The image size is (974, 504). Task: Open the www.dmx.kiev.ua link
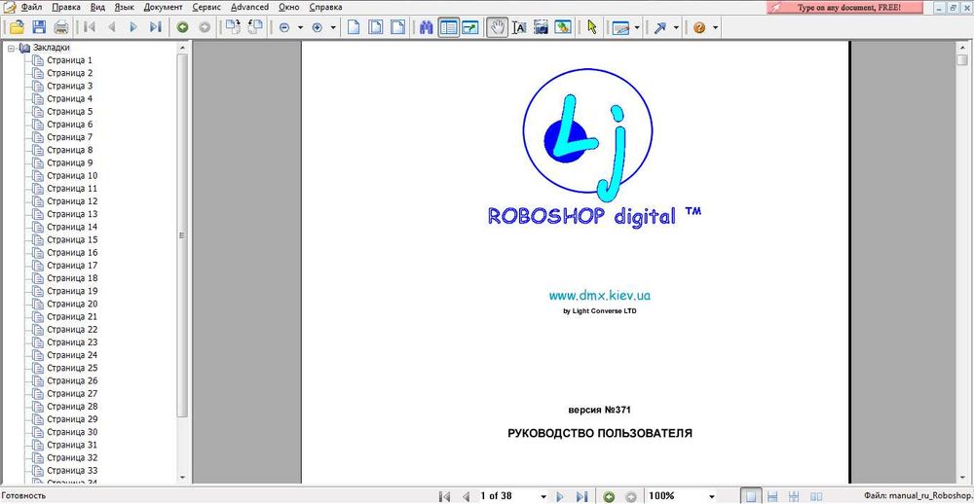tap(599, 296)
